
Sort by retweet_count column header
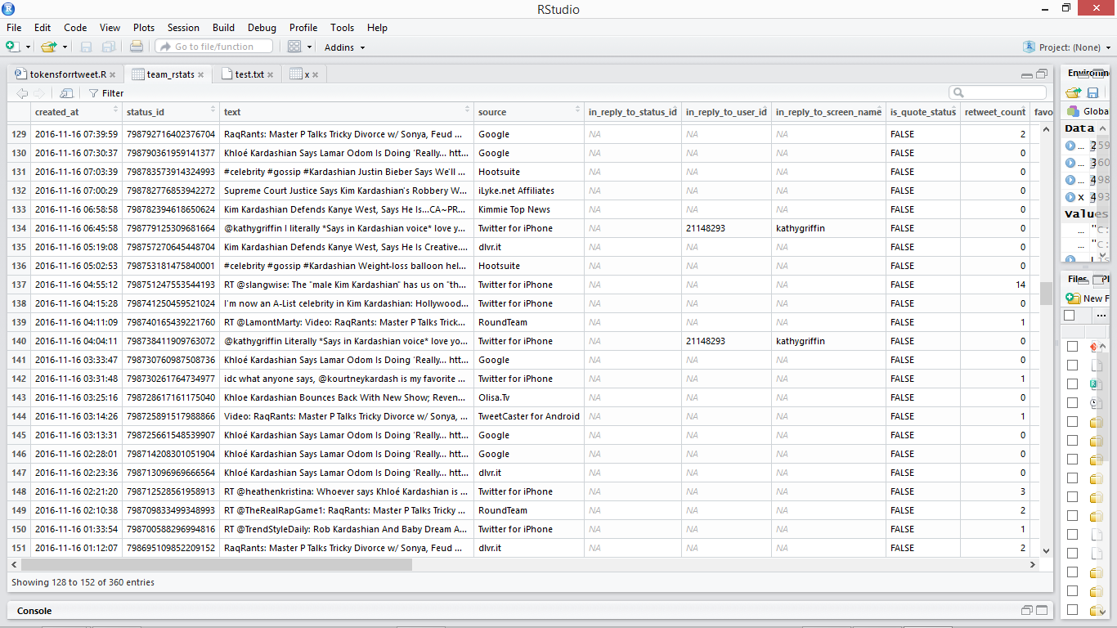[995, 112]
